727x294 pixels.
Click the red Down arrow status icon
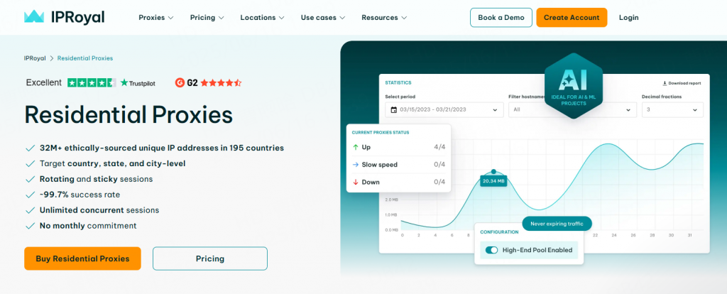(x=356, y=182)
